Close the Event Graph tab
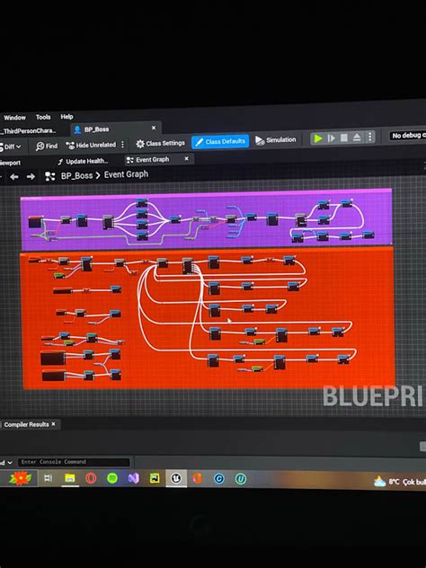This screenshot has width=426, height=568. pos(187,159)
